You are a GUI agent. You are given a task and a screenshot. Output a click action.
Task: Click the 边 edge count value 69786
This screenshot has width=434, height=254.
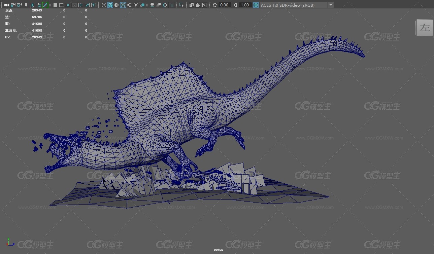[37, 17]
